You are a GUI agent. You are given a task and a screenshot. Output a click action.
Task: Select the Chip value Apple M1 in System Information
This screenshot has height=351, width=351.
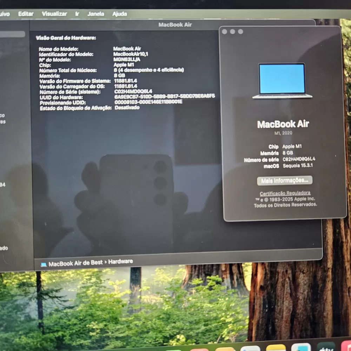tap(124, 65)
